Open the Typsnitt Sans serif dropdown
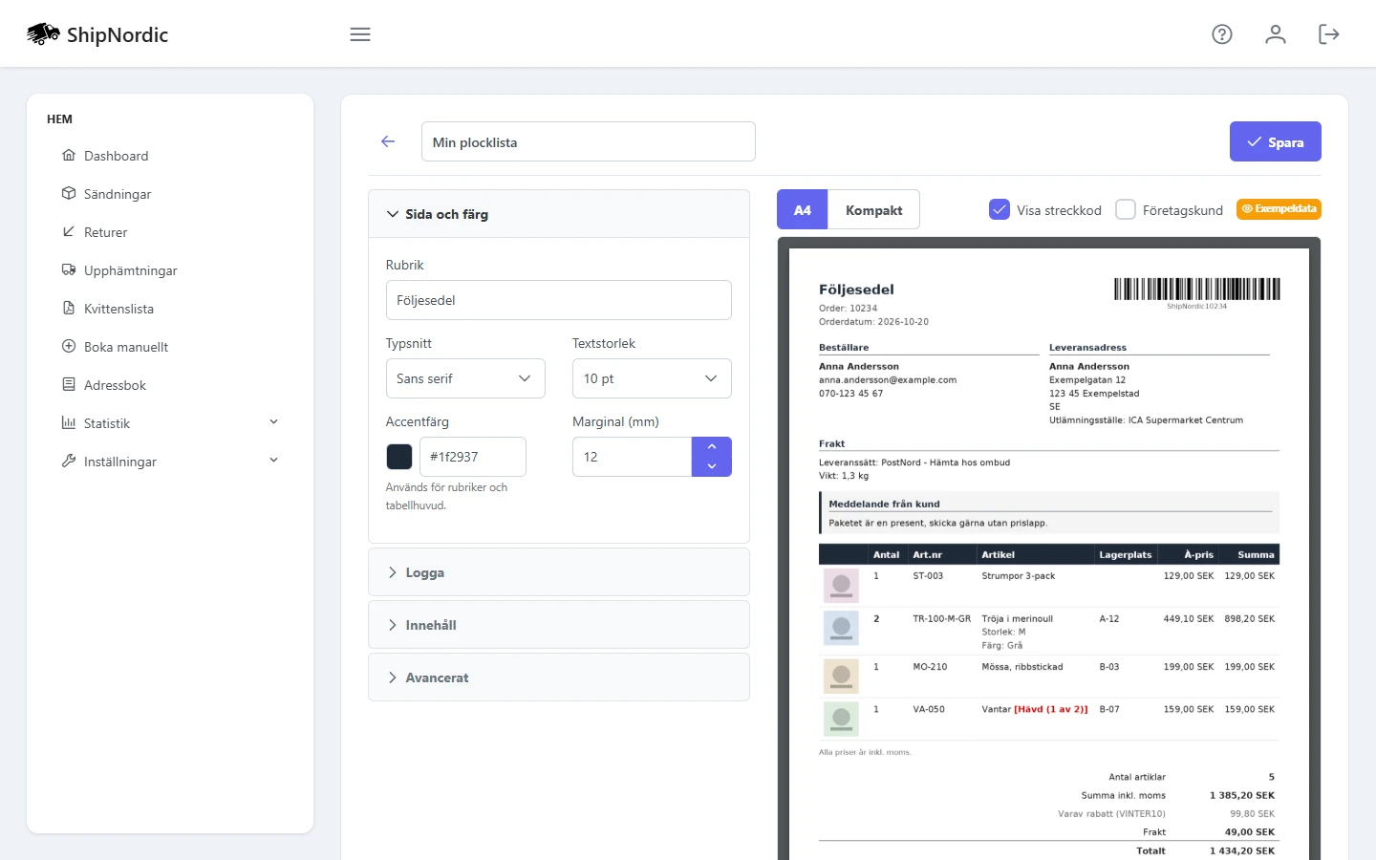1376x860 pixels. click(465, 378)
